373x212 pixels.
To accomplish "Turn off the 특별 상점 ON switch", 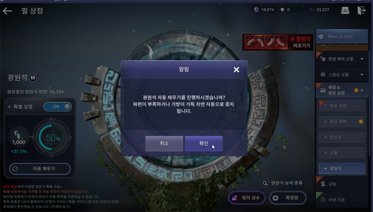I will 57,107.
